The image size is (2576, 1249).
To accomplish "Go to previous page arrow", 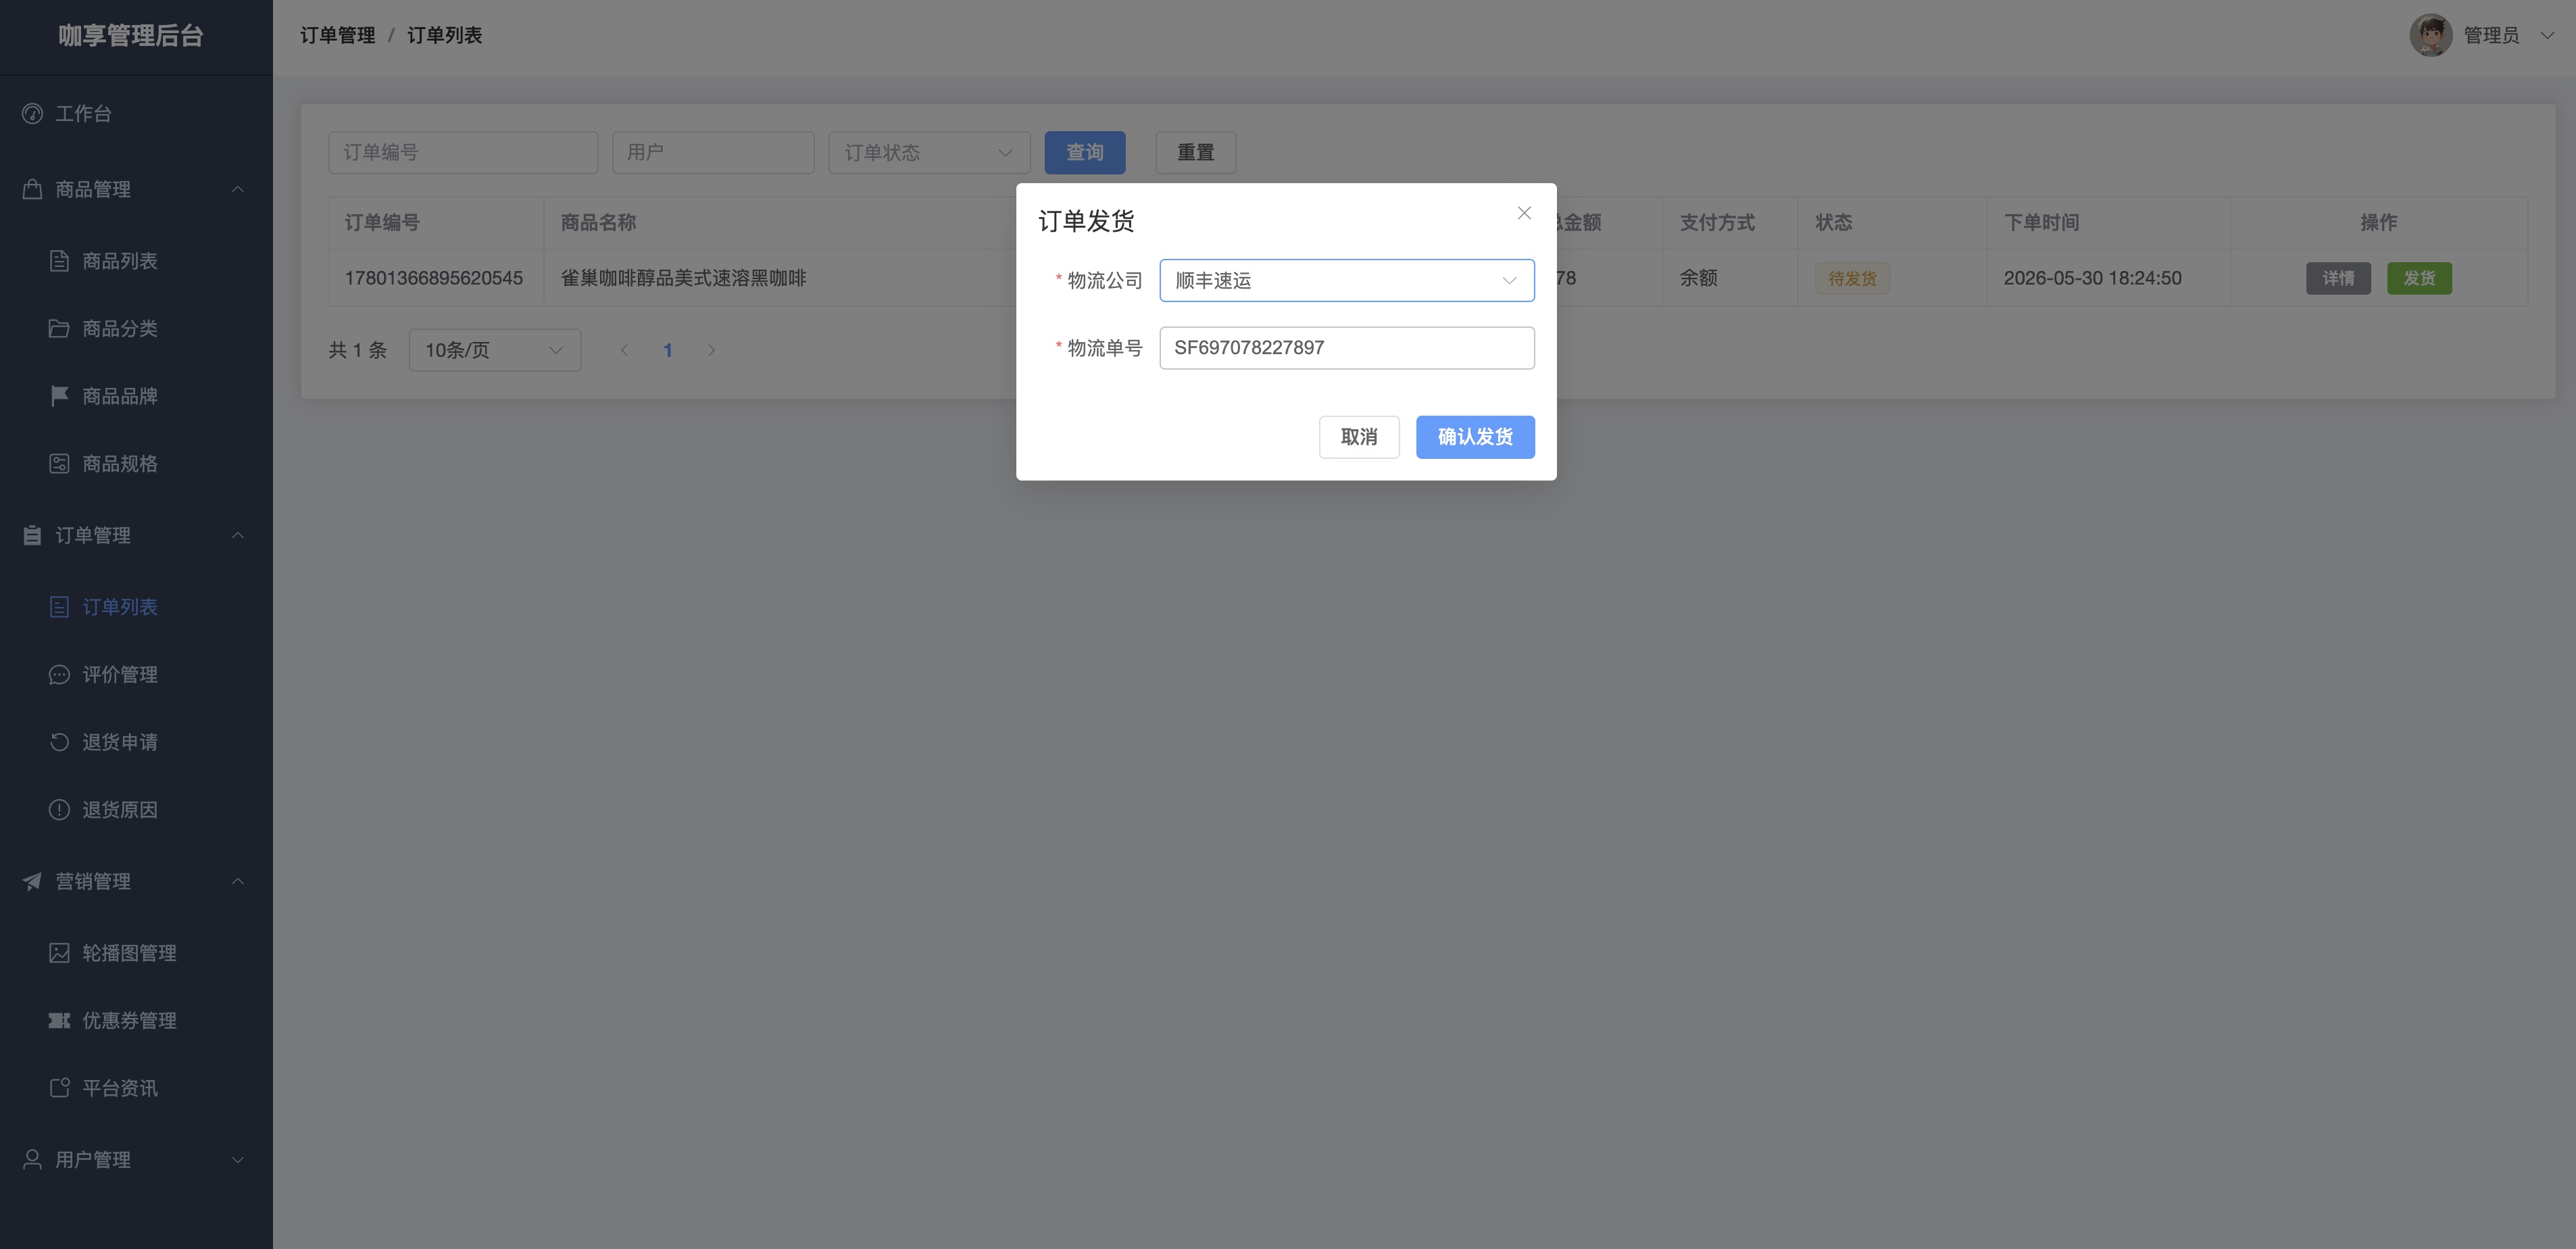I will click(x=624, y=350).
